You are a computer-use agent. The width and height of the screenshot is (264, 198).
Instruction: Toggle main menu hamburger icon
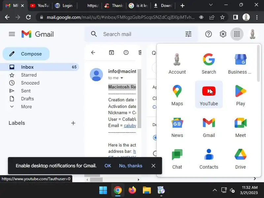pyautogui.click(x=12, y=34)
